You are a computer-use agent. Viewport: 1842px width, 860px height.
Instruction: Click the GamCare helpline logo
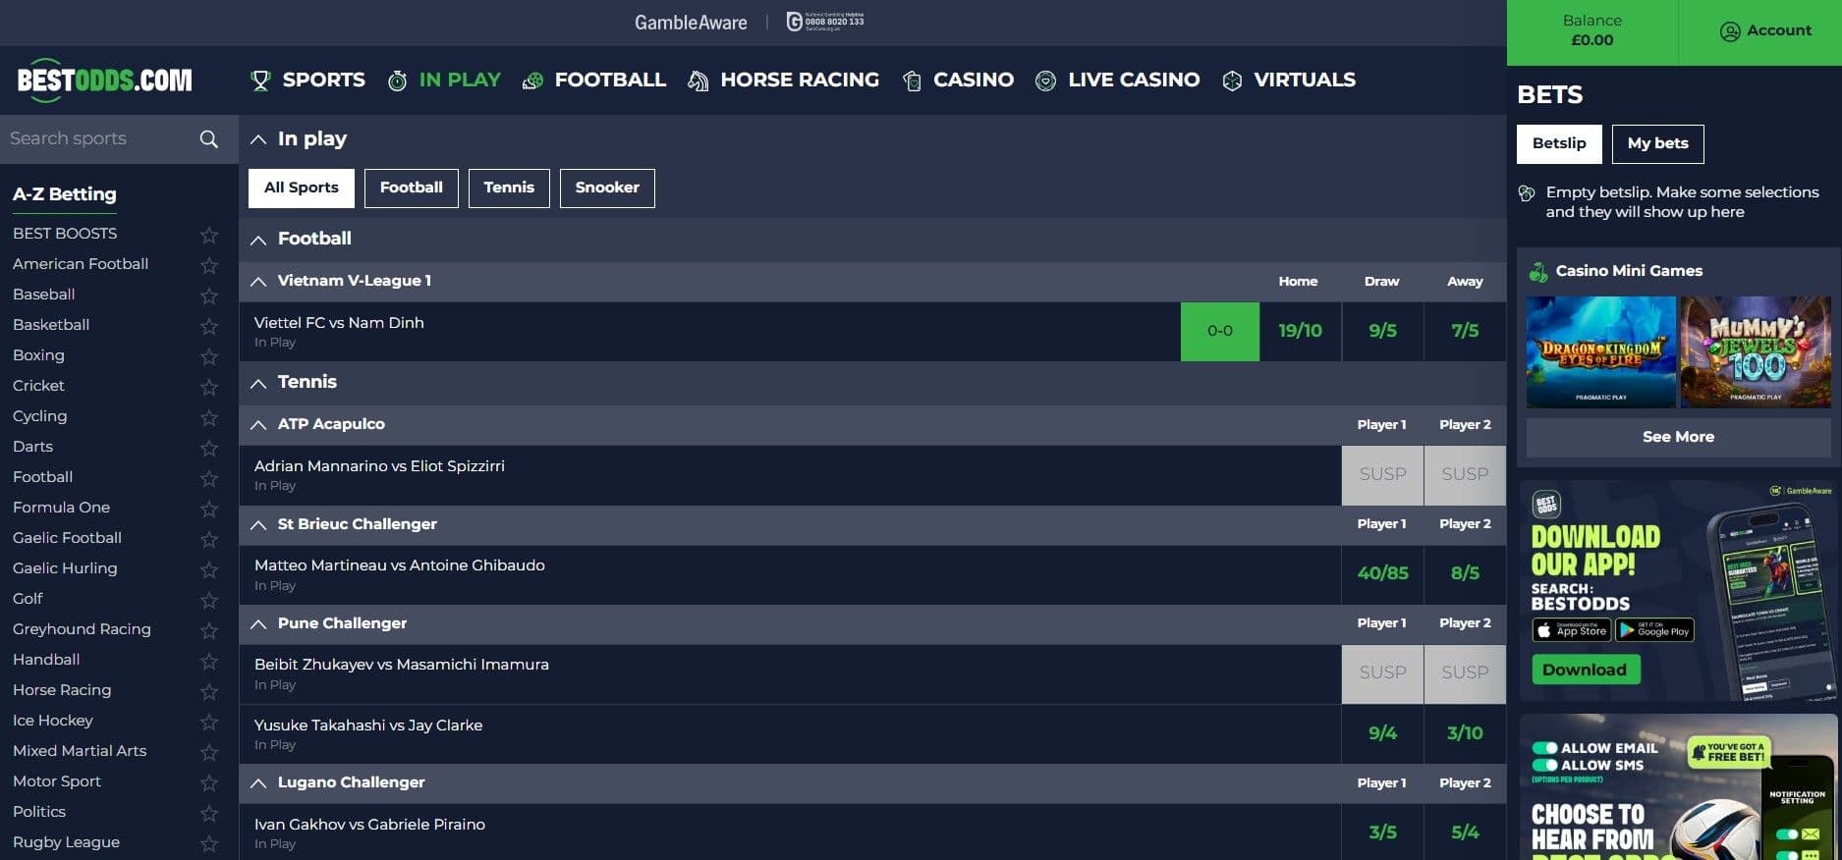825,22
